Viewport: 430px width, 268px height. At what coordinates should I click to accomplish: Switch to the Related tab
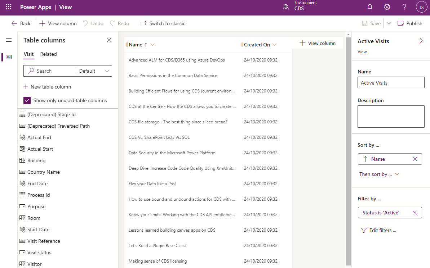click(49, 54)
